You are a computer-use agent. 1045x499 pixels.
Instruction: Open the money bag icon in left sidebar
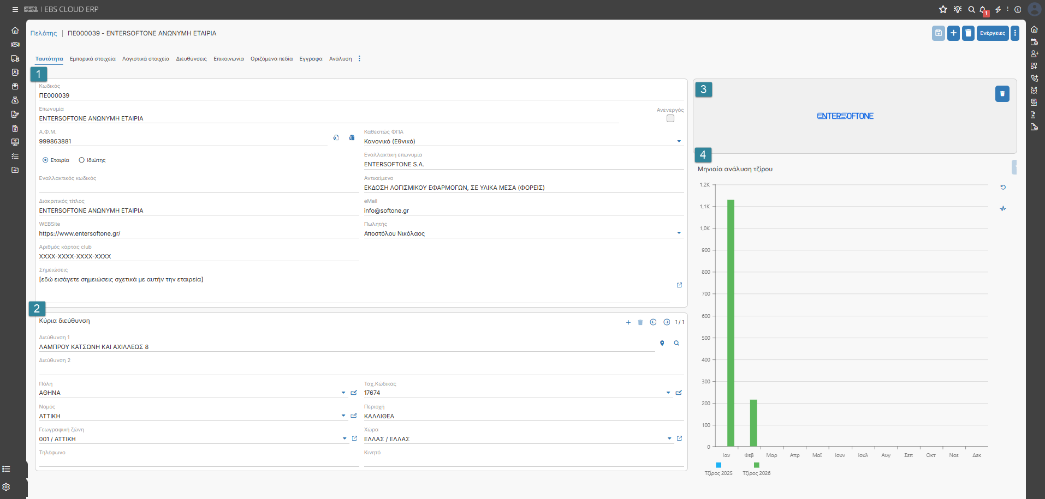[15, 100]
